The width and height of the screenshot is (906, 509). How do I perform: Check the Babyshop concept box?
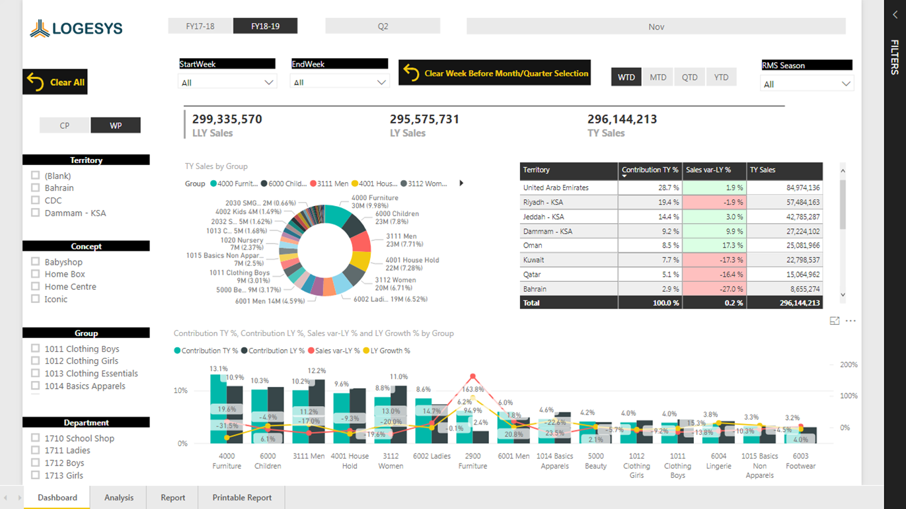click(35, 261)
